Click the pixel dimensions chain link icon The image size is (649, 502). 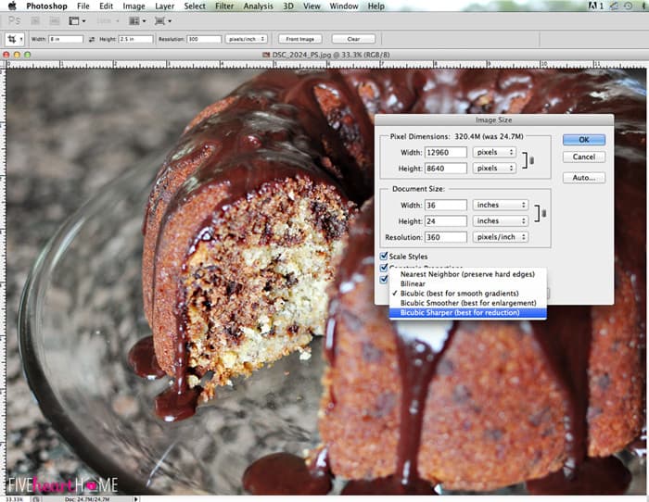pyautogui.click(x=531, y=160)
